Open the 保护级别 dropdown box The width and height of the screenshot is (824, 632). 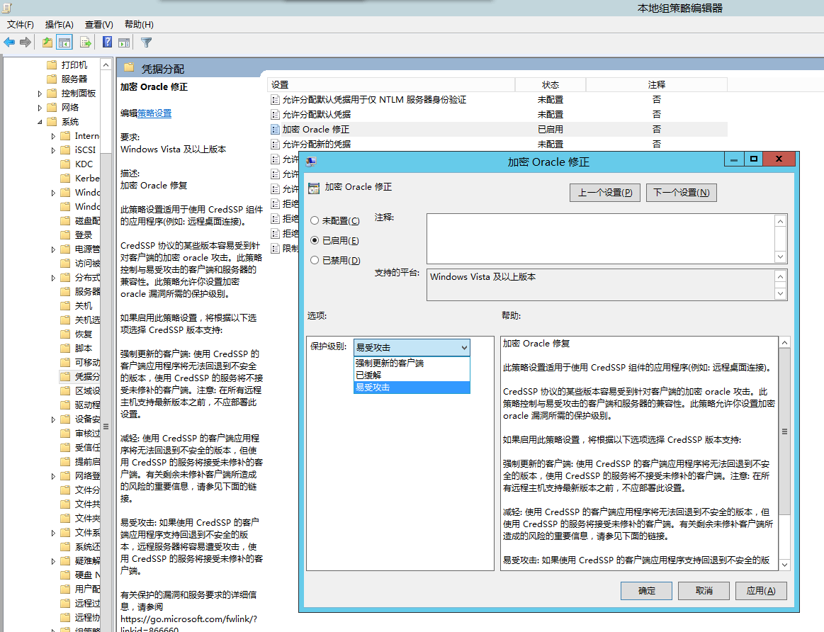412,347
